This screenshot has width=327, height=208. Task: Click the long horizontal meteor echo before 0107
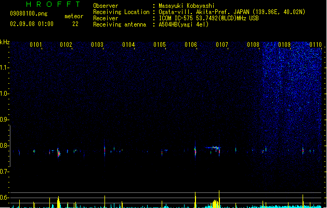click(x=213, y=148)
